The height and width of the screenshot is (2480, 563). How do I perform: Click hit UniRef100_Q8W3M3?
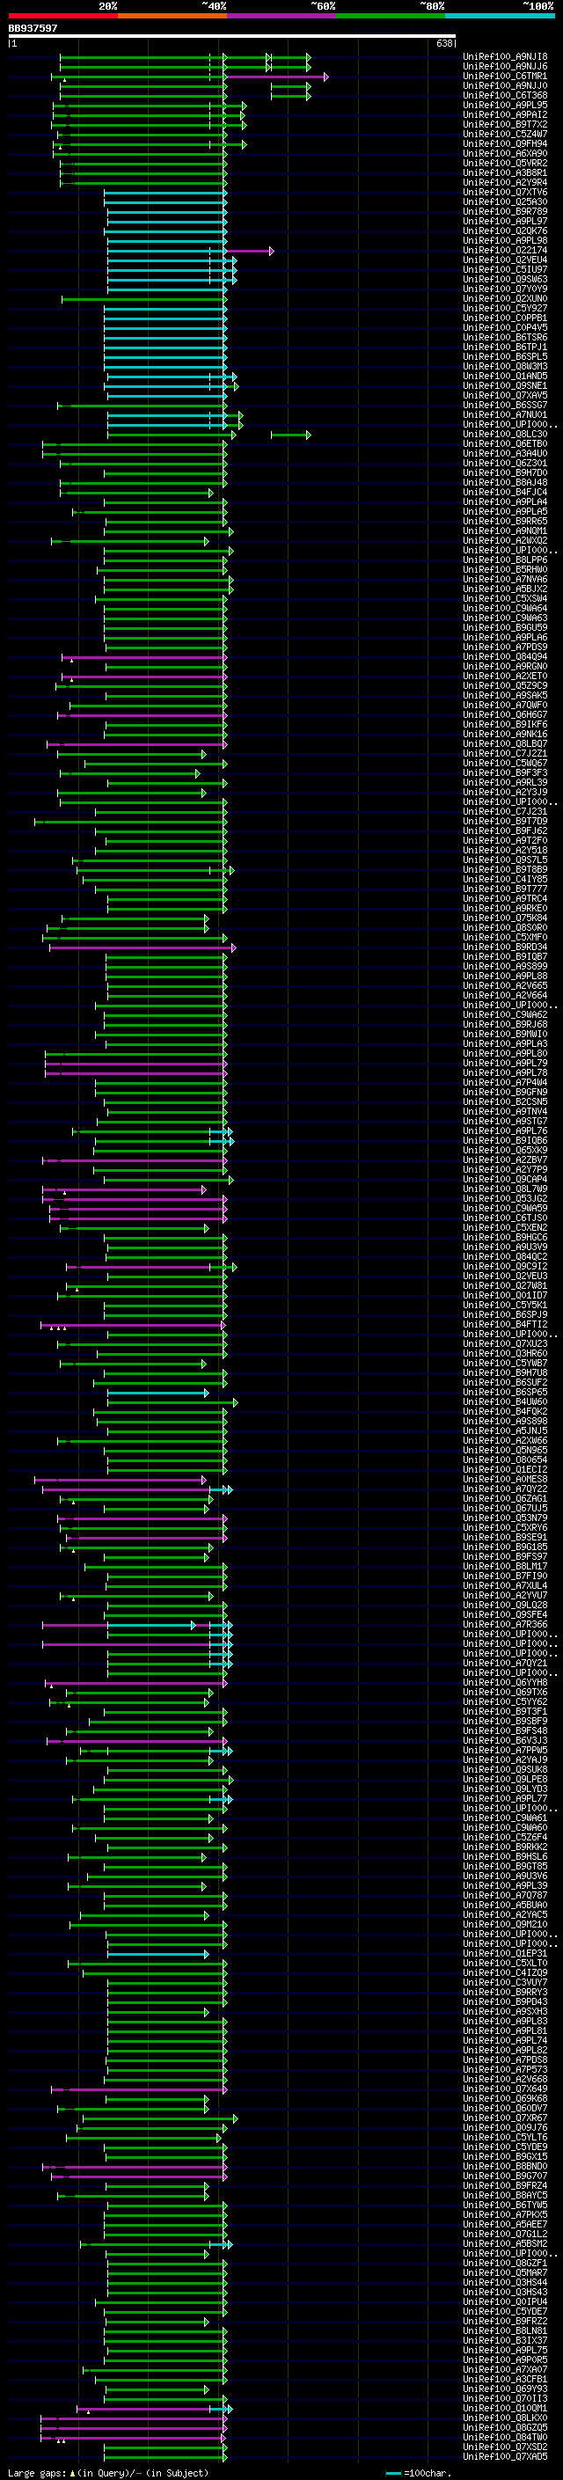click(x=505, y=366)
